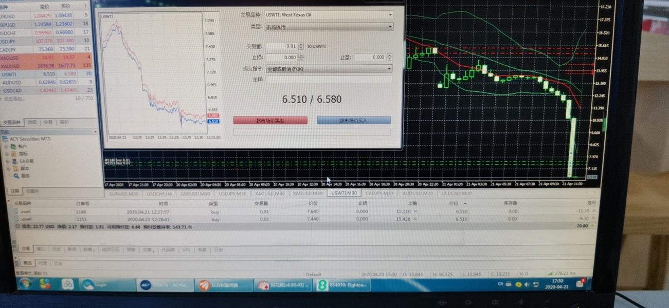Screen dimensions: 669x308
Task: Switch to the GBPUSD,M30 chart tab
Action: coord(195,194)
